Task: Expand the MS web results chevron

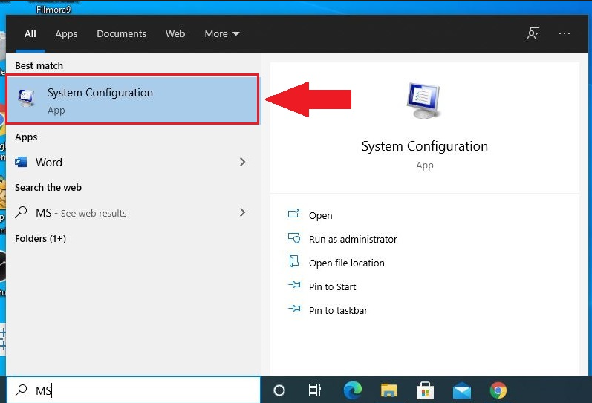Action: pos(242,212)
